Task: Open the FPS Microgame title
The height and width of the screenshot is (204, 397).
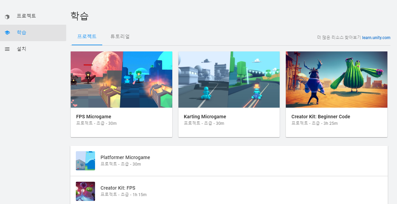Action: point(94,117)
